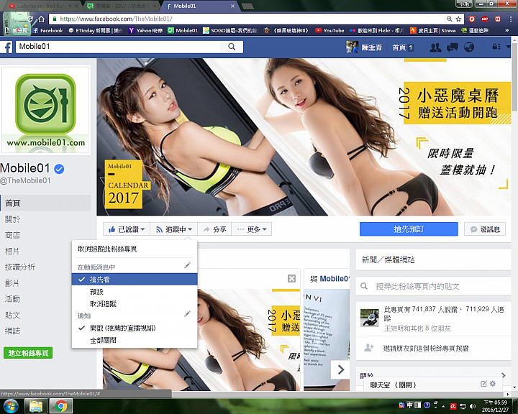This screenshot has width=518, height=414.
Task: Open the Windows Start button
Action: tap(10, 406)
